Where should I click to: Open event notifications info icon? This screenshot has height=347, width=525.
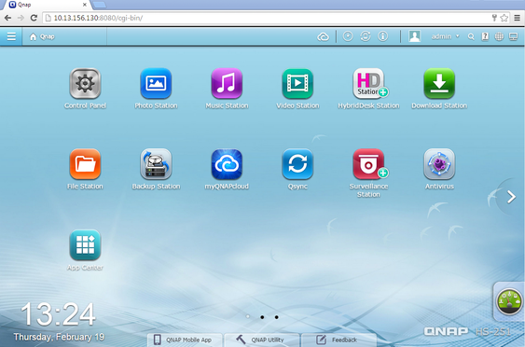click(382, 36)
